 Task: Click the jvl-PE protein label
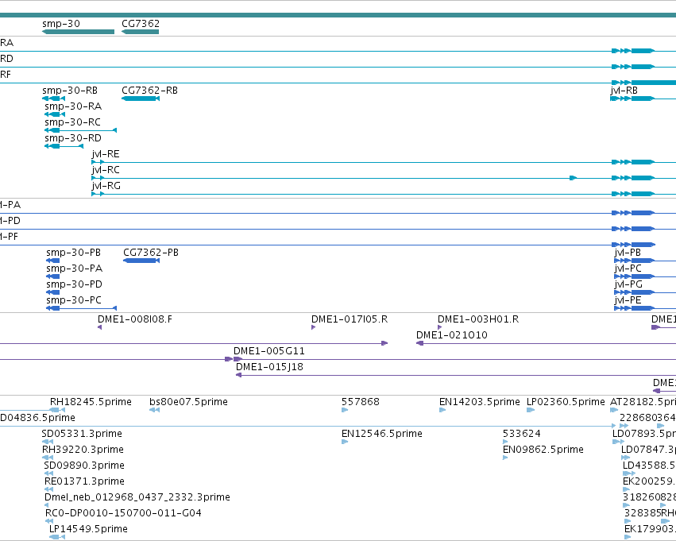click(x=628, y=300)
